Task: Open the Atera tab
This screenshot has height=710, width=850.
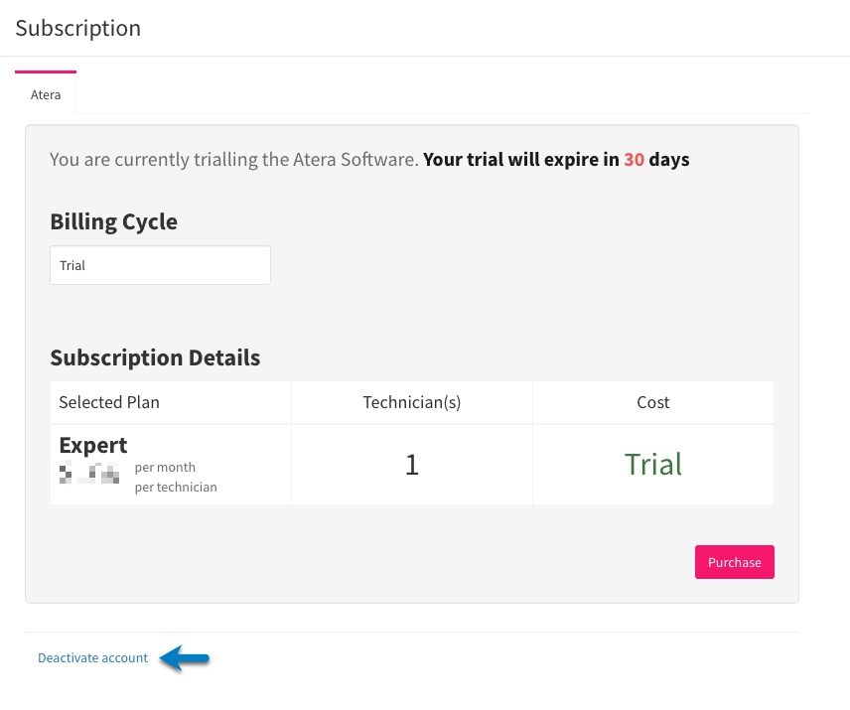Action: [46, 94]
